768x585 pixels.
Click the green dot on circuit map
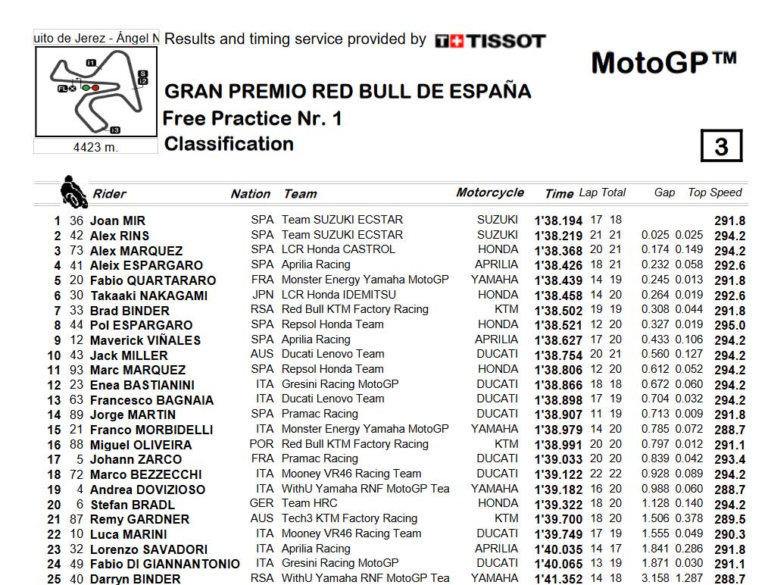[86, 88]
